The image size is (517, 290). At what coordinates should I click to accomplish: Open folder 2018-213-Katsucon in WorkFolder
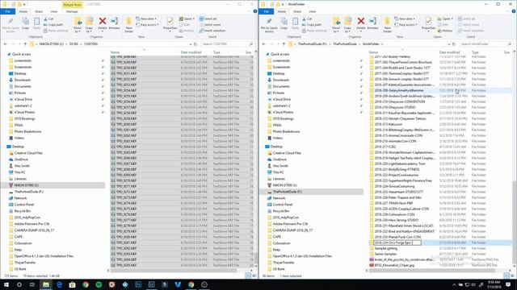[x=388, y=124]
